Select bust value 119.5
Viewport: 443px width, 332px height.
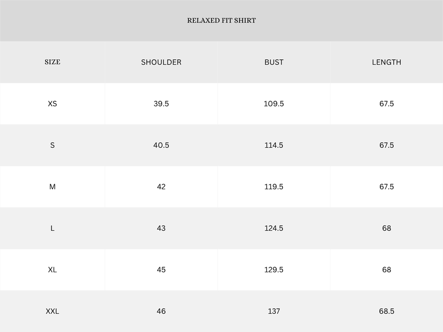(274, 186)
